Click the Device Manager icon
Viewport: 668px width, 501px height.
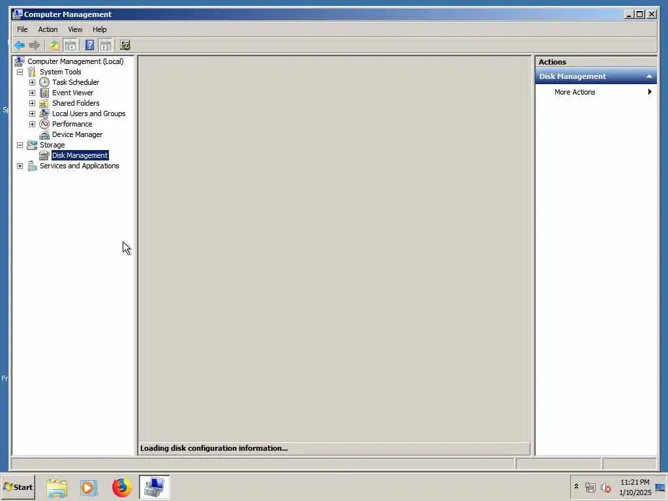pos(44,134)
